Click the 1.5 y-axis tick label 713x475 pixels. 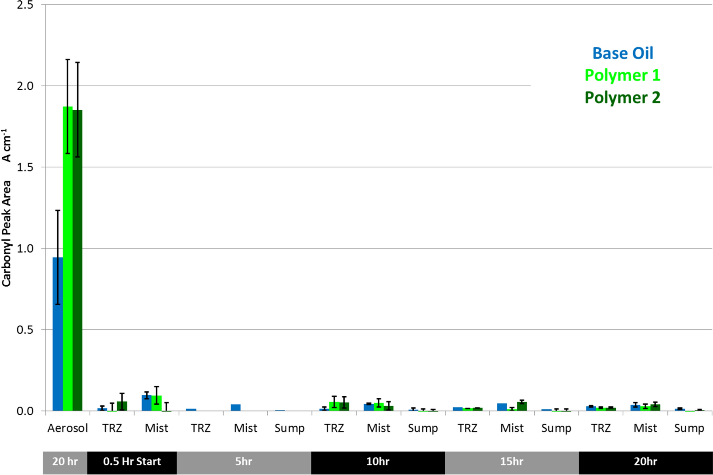coord(25,167)
